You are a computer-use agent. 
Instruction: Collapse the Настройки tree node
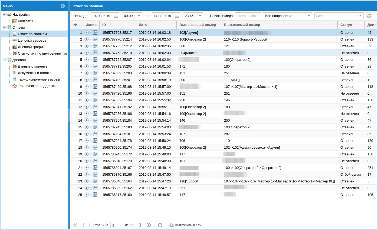coord(4,14)
